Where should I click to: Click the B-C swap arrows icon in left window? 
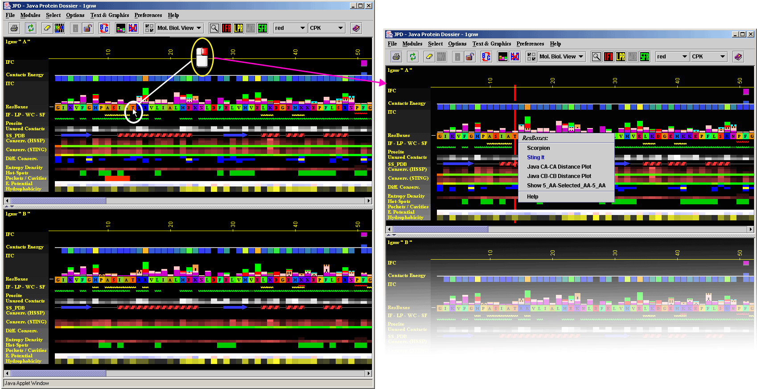coord(104,28)
